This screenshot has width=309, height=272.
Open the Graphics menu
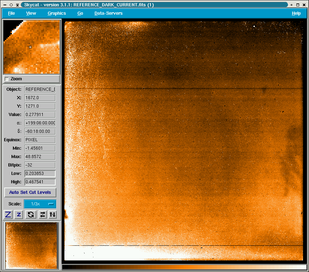(x=57, y=13)
